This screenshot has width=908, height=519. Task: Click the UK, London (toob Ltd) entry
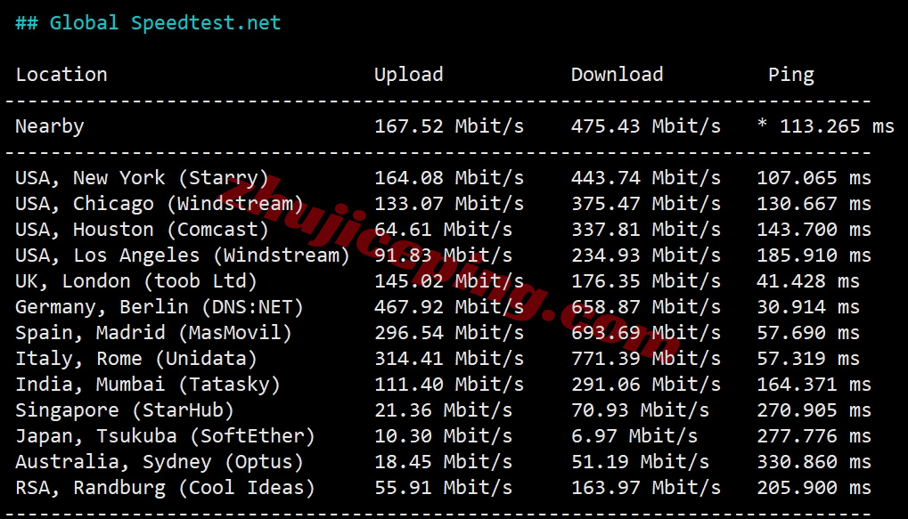(x=136, y=281)
